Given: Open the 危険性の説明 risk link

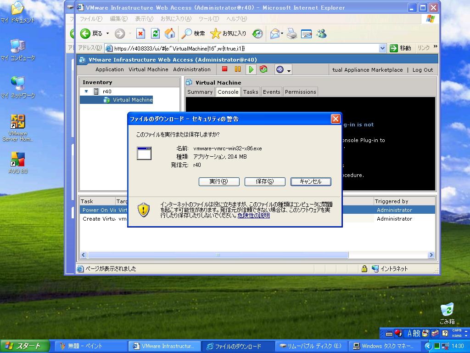Looking at the screenshot, I should [253, 216].
